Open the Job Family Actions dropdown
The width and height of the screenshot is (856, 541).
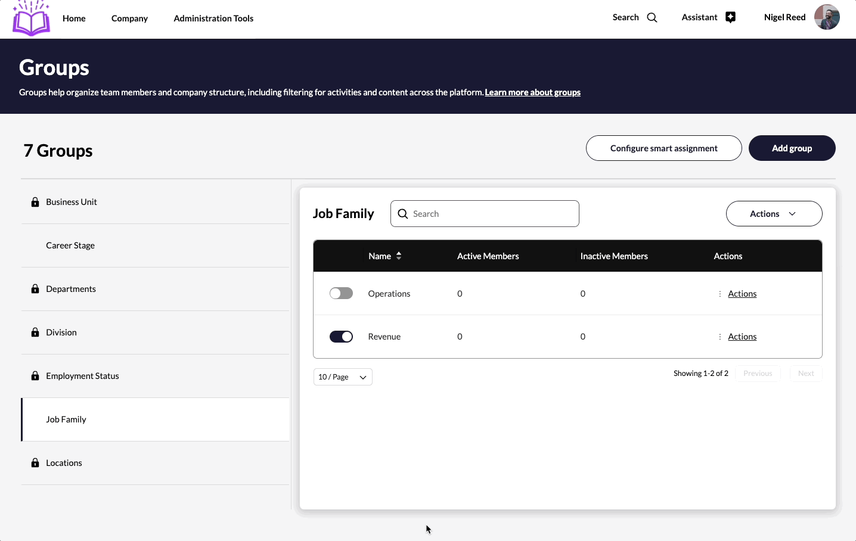pos(774,214)
